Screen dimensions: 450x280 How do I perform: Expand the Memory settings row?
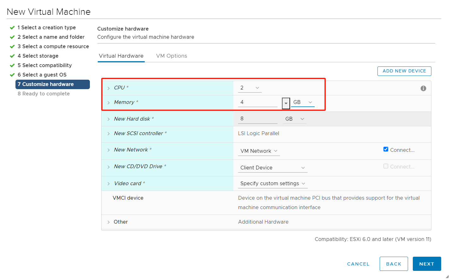[x=108, y=103]
